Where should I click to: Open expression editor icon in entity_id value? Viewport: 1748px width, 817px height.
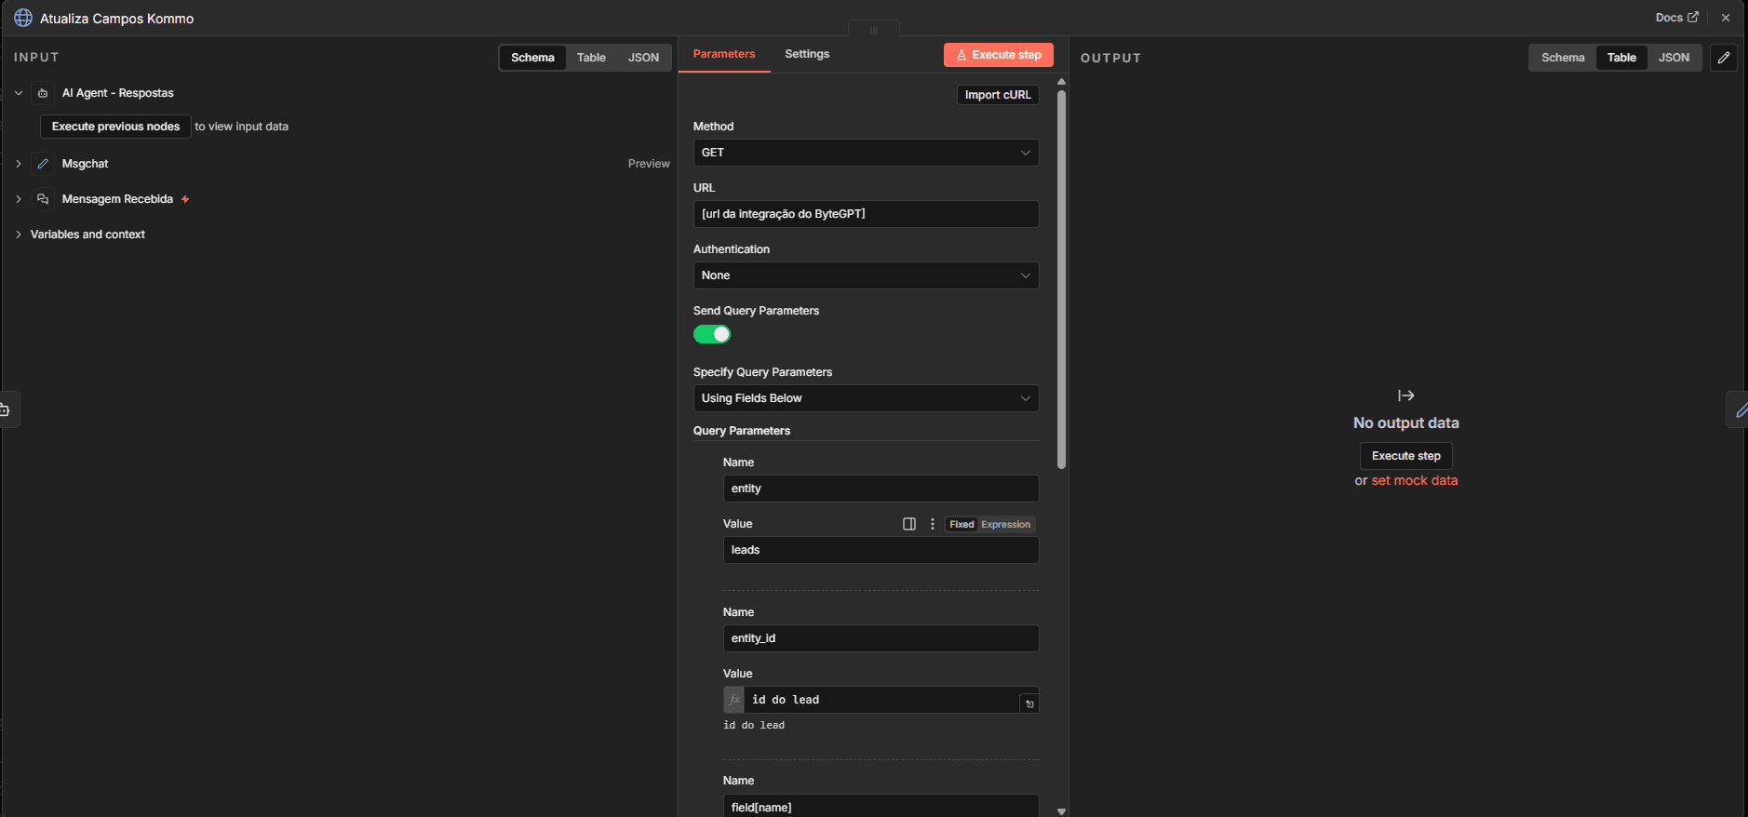coord(1029,703)
